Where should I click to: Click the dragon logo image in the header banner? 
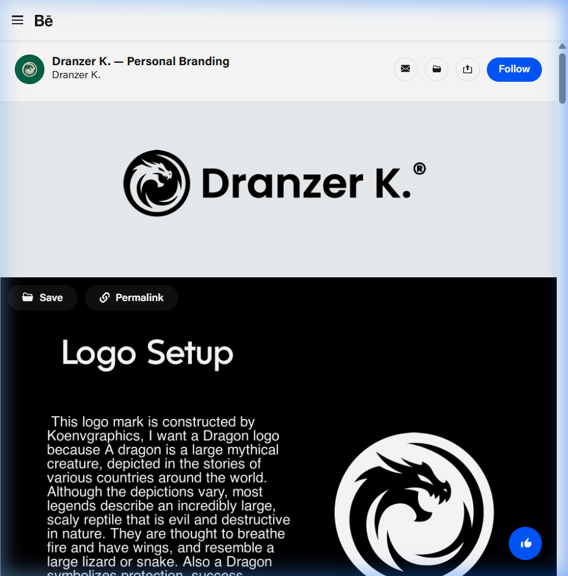click(156, 183)
